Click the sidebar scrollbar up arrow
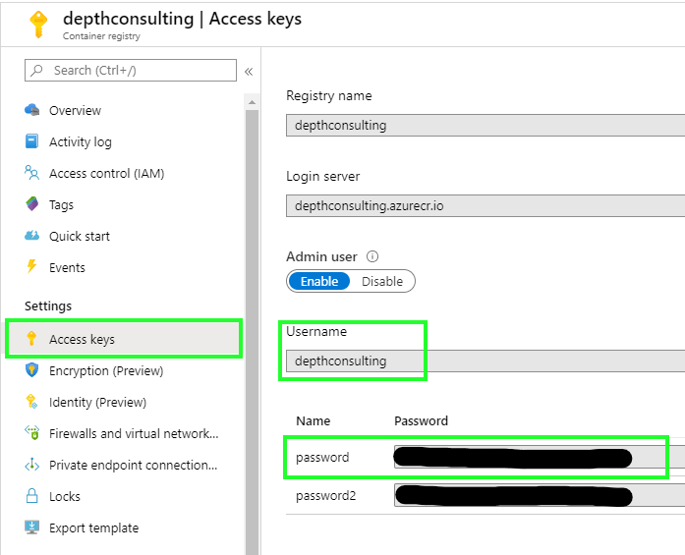Image resolution: width=685 pixels, height=555 pixels. coord(252,102)
